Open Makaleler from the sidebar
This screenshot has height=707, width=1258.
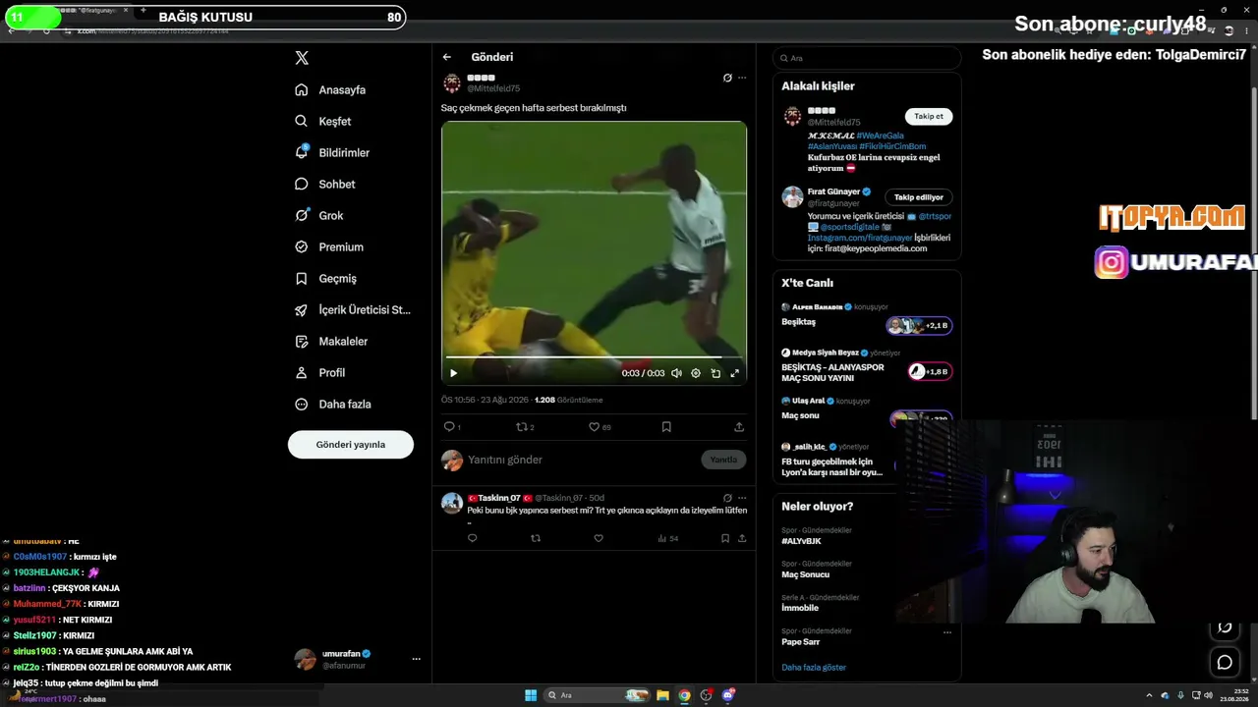coord(331,341)
